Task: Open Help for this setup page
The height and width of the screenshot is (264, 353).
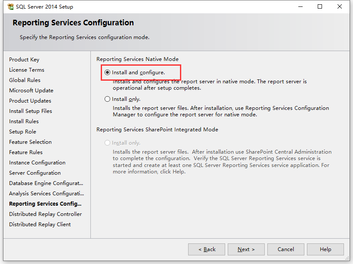Action: (x=325, y=249)
